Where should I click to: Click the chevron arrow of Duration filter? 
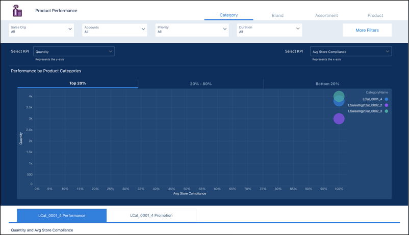pos(298,28)
